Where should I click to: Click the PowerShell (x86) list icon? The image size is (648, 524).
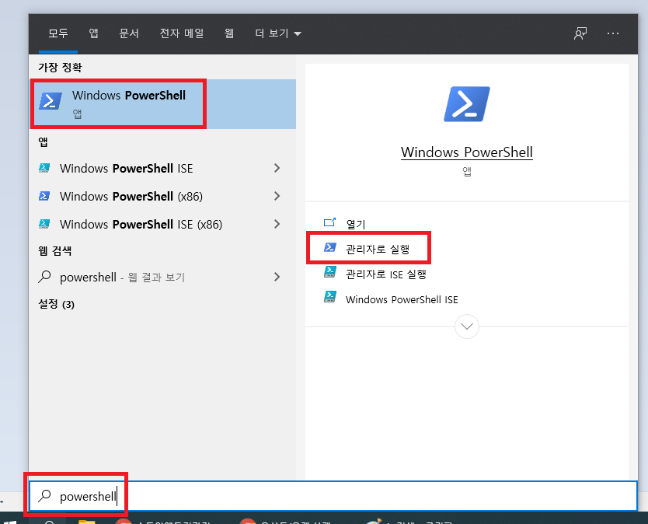click(x=44, y=196)
